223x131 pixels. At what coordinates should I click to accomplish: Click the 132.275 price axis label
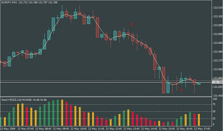coord(218,61)
